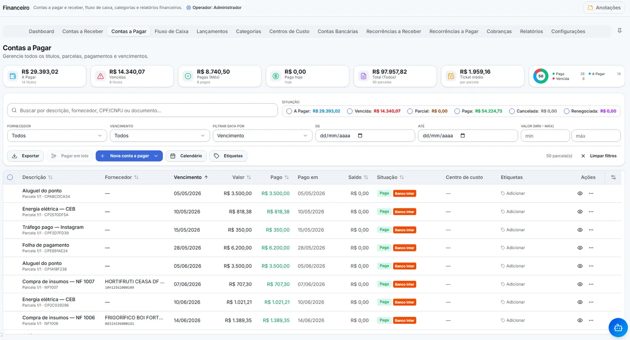
Task: Open the Fornecedor dropdown
Action: 57,135
